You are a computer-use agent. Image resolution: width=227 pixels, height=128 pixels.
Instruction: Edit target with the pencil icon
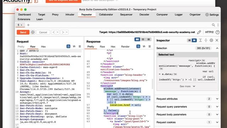(199, 32)
